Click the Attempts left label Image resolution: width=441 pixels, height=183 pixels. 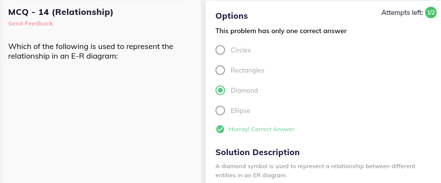point(402,12)
